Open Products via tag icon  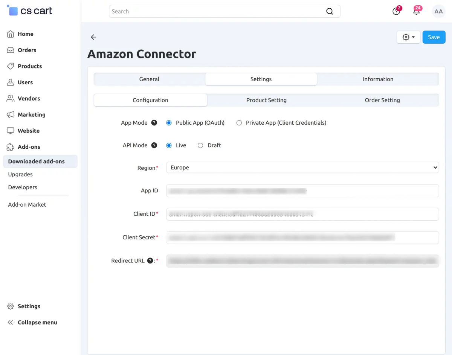[11, 66]
